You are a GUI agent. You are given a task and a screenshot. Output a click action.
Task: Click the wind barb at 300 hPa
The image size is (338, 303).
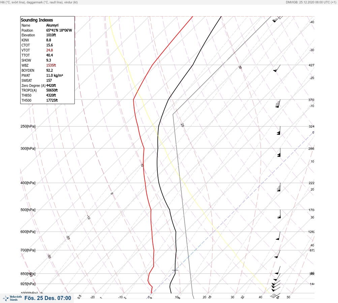(x=279, y=153)
